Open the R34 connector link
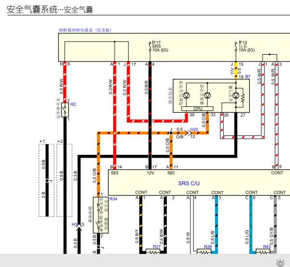This screenshot has width=290, height=267. 114,199
